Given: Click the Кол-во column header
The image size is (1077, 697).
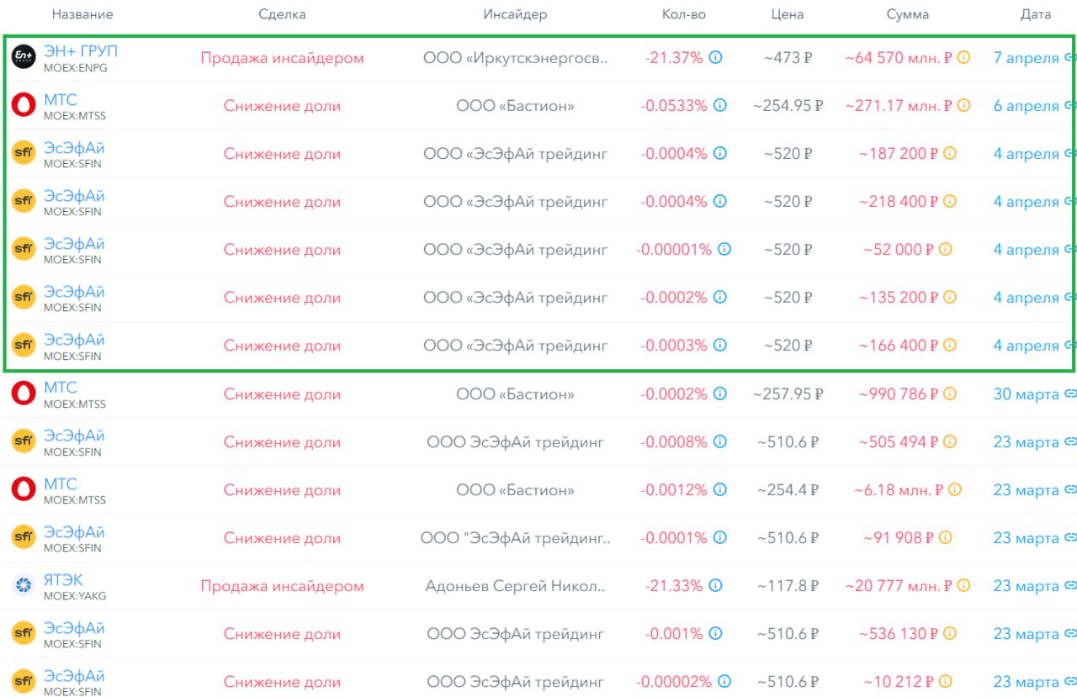Looking at the screenshot, I should (684, 14).
